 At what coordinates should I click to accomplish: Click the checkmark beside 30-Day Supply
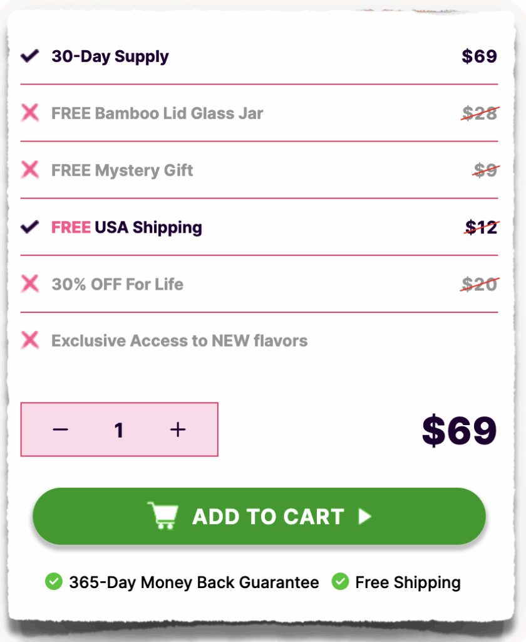[x=29, y=56]
